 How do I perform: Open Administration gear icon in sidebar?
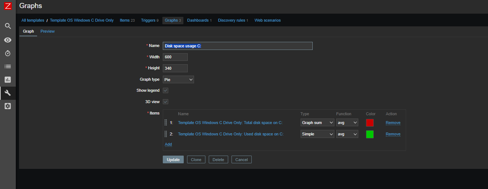click(x=8, y=106)
